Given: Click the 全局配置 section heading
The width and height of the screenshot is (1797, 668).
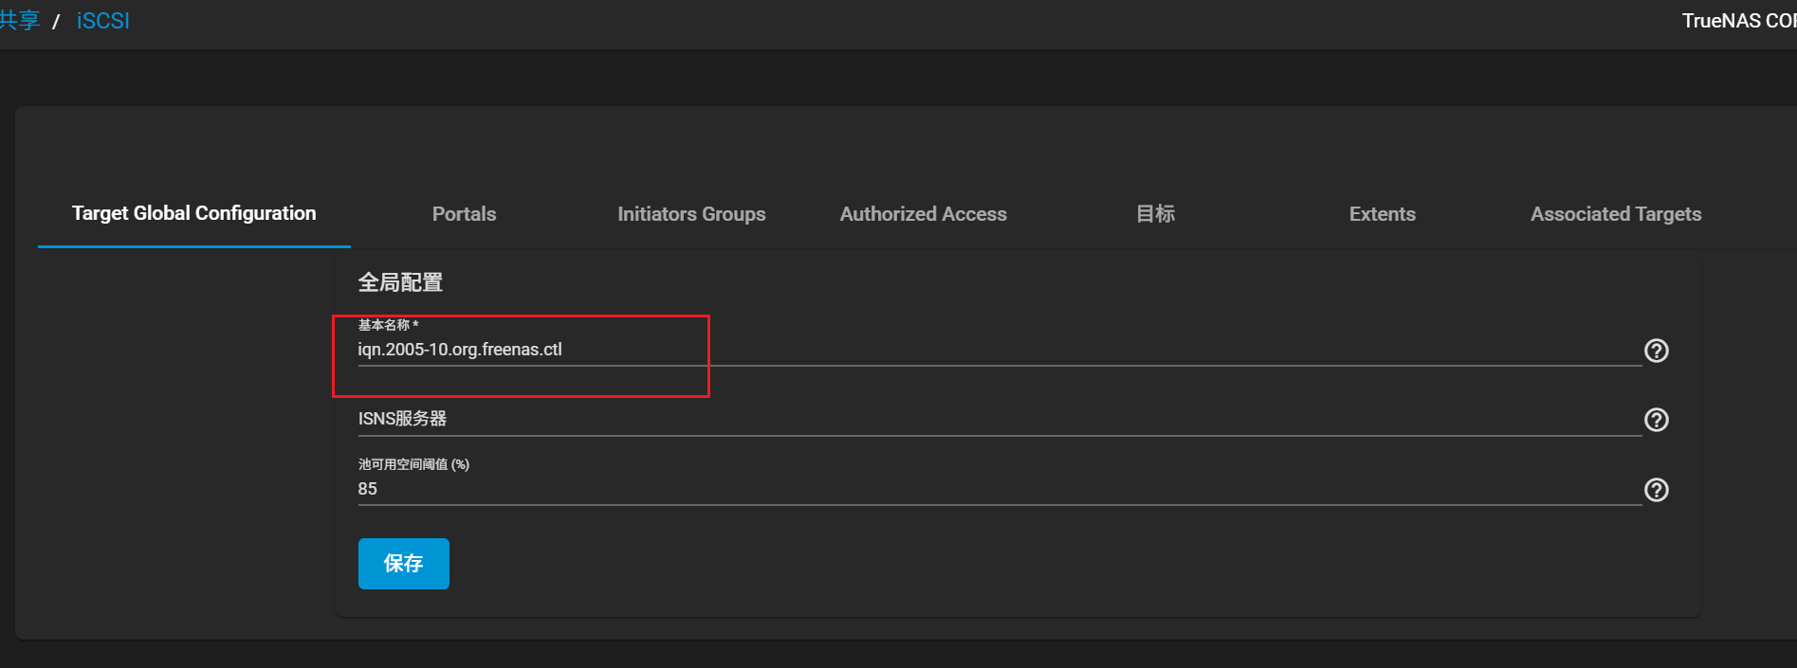Looking at the screenshot, I should click(x=400, y=282).
